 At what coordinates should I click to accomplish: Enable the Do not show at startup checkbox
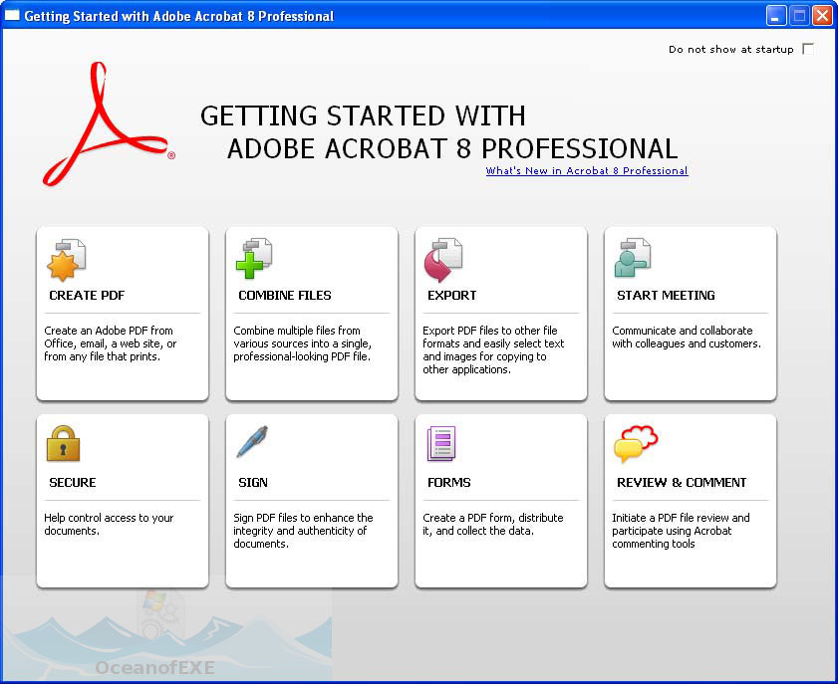pyautogui.click(x=808, y=49)
